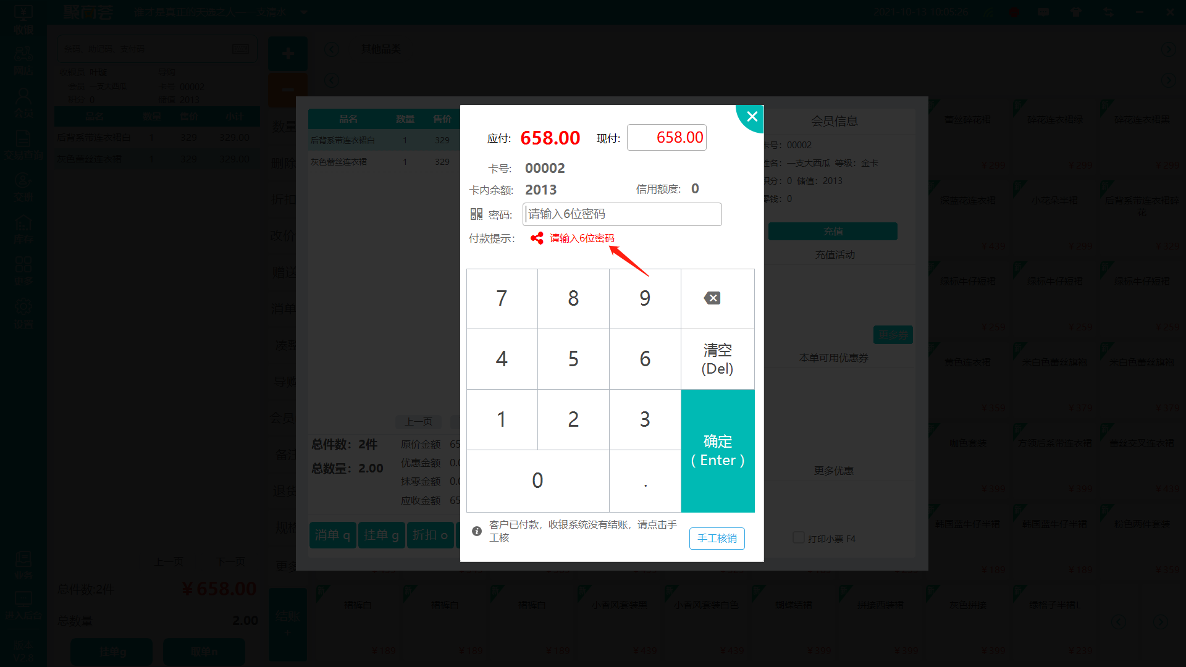Focus the 6-digit password input field

622,214
